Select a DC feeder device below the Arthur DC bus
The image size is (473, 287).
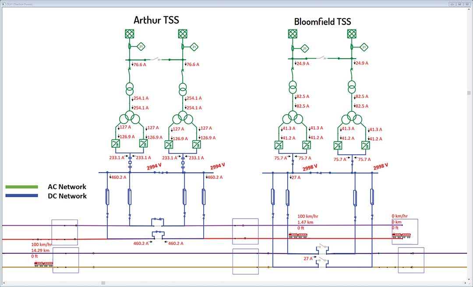(106, 196)
